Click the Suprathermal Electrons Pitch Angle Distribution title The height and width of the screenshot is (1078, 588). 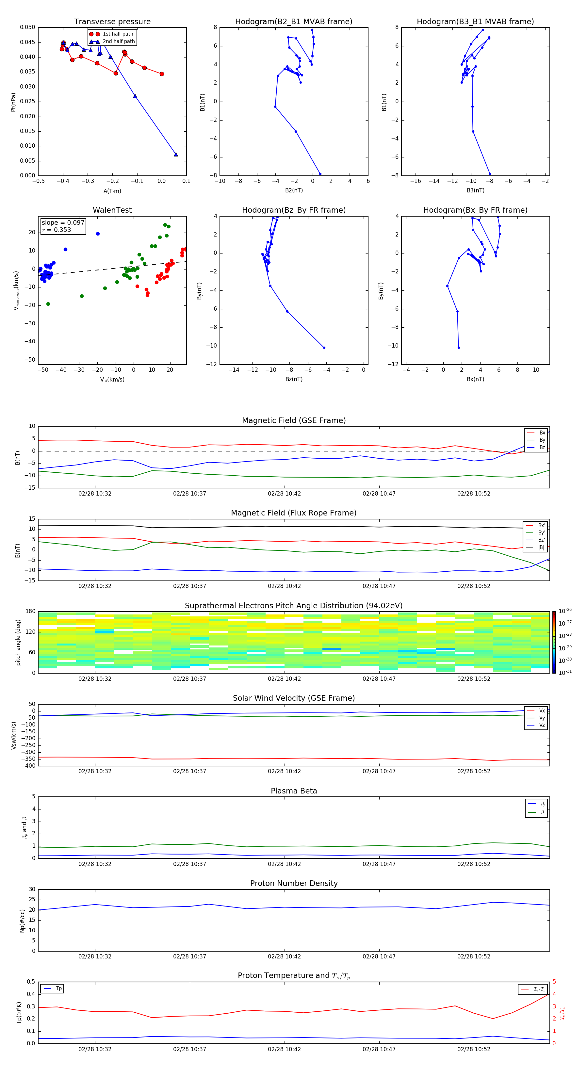tap(294, 606)
